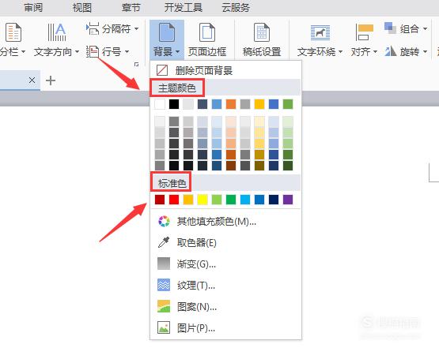Switch to the 云服务 ribbon tab
The image size is (439, 359).
(236, 8)
